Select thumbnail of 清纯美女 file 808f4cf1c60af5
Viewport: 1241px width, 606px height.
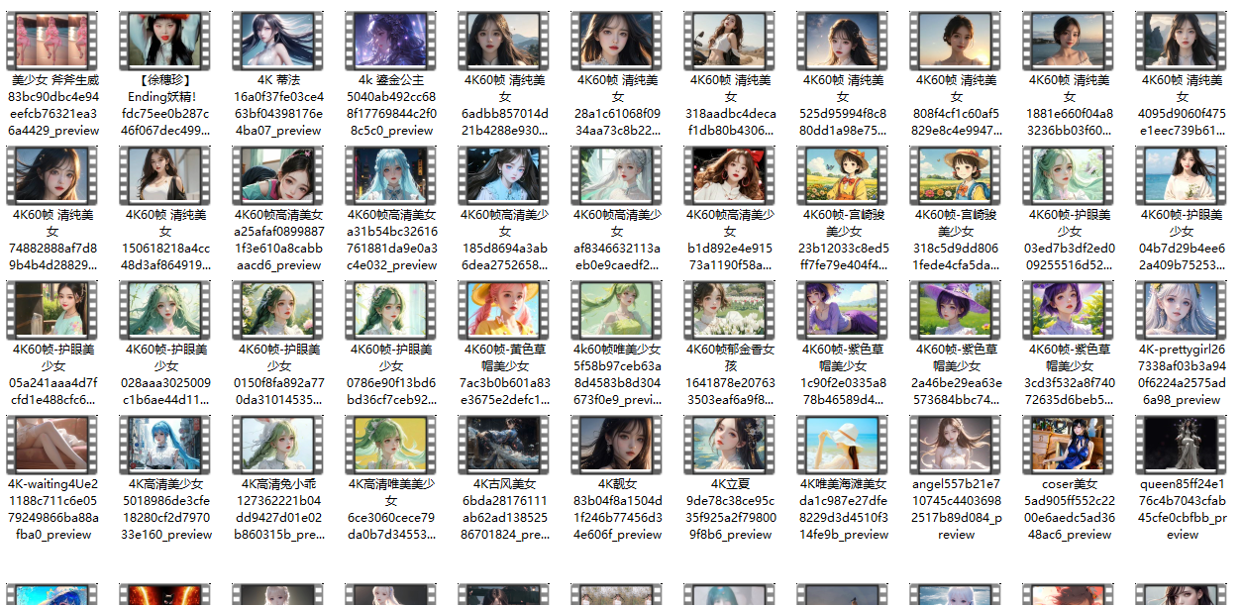point(957,40)
